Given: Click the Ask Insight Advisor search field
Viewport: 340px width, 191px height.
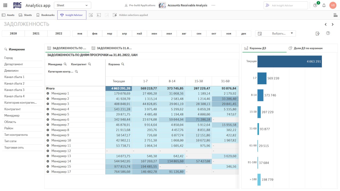Looking at the screenshot, I should click(x=286, y=5).
